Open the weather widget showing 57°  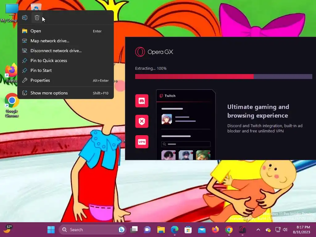click(8, 229)
